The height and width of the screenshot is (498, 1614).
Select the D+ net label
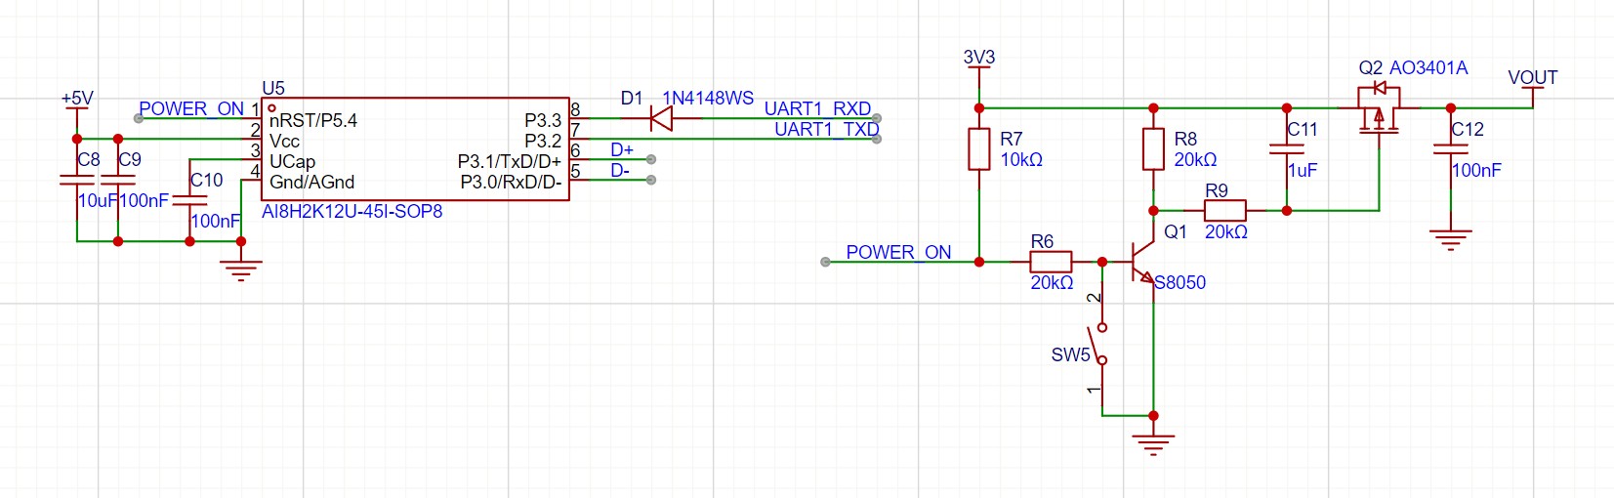pos(622,149)
